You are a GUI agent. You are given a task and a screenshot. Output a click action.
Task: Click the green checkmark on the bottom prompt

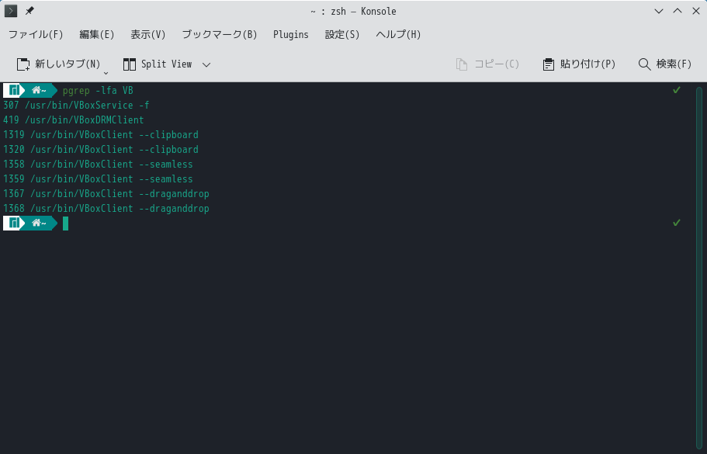click(x=676, y=223)
